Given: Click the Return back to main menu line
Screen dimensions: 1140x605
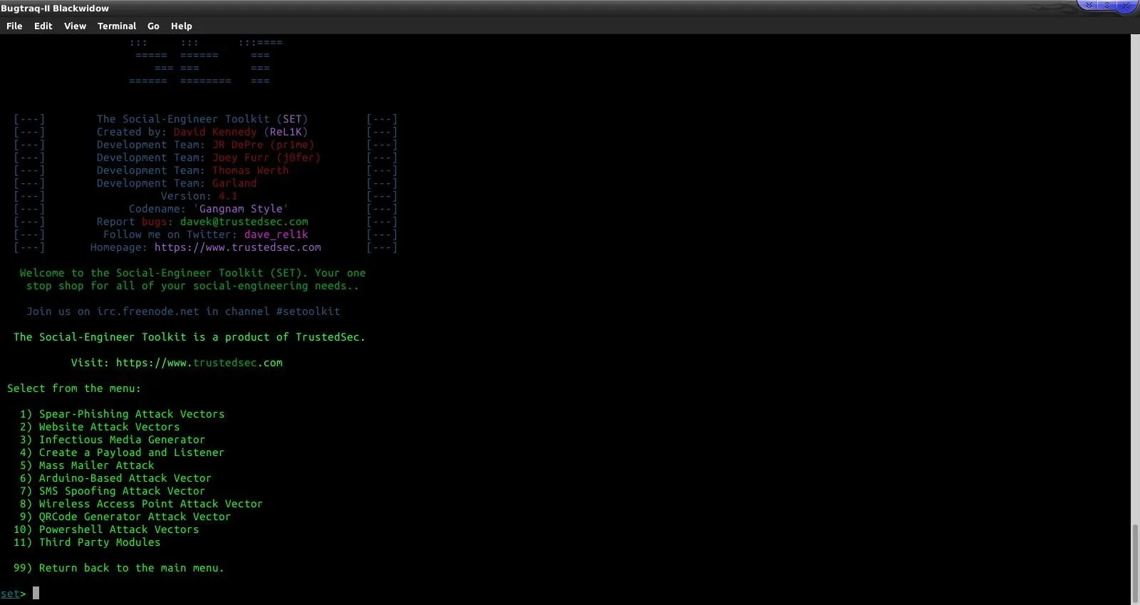Looking at the screenshot, I should tap(131, 568).
